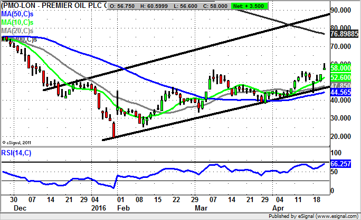Select the PMO-LON Premier Oil chart title
This screenshot has height=220, width=361.
click(54, 5)
